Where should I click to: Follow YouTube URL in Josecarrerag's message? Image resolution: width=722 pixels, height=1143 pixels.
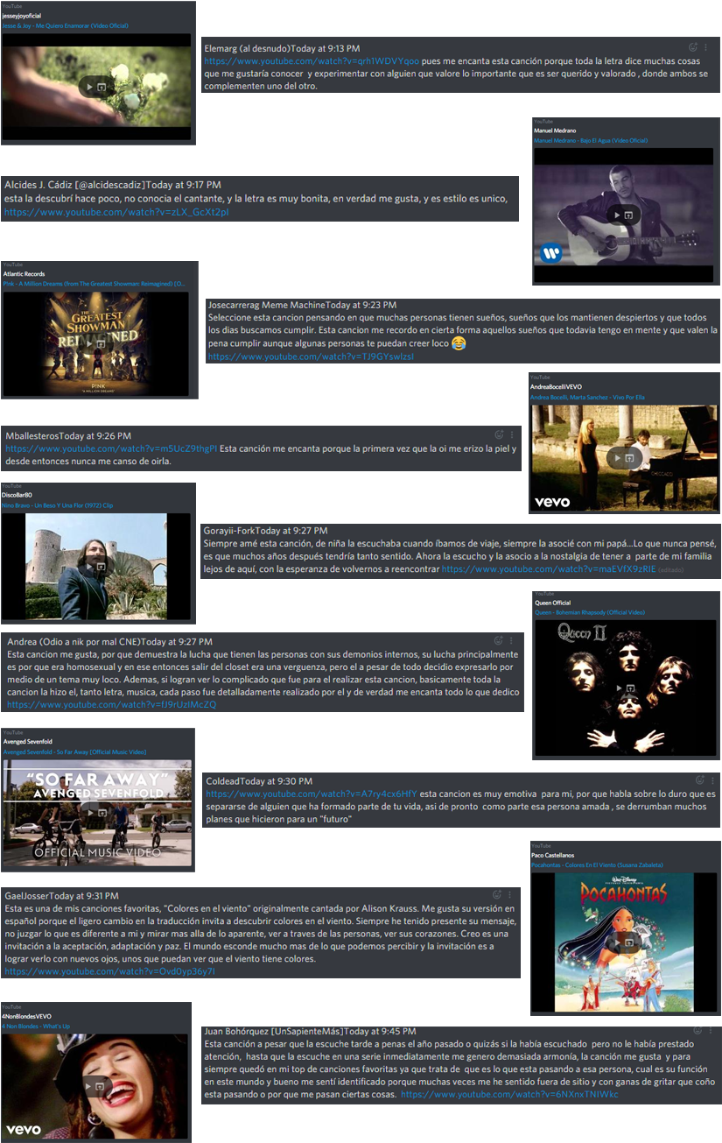point(311,356)
